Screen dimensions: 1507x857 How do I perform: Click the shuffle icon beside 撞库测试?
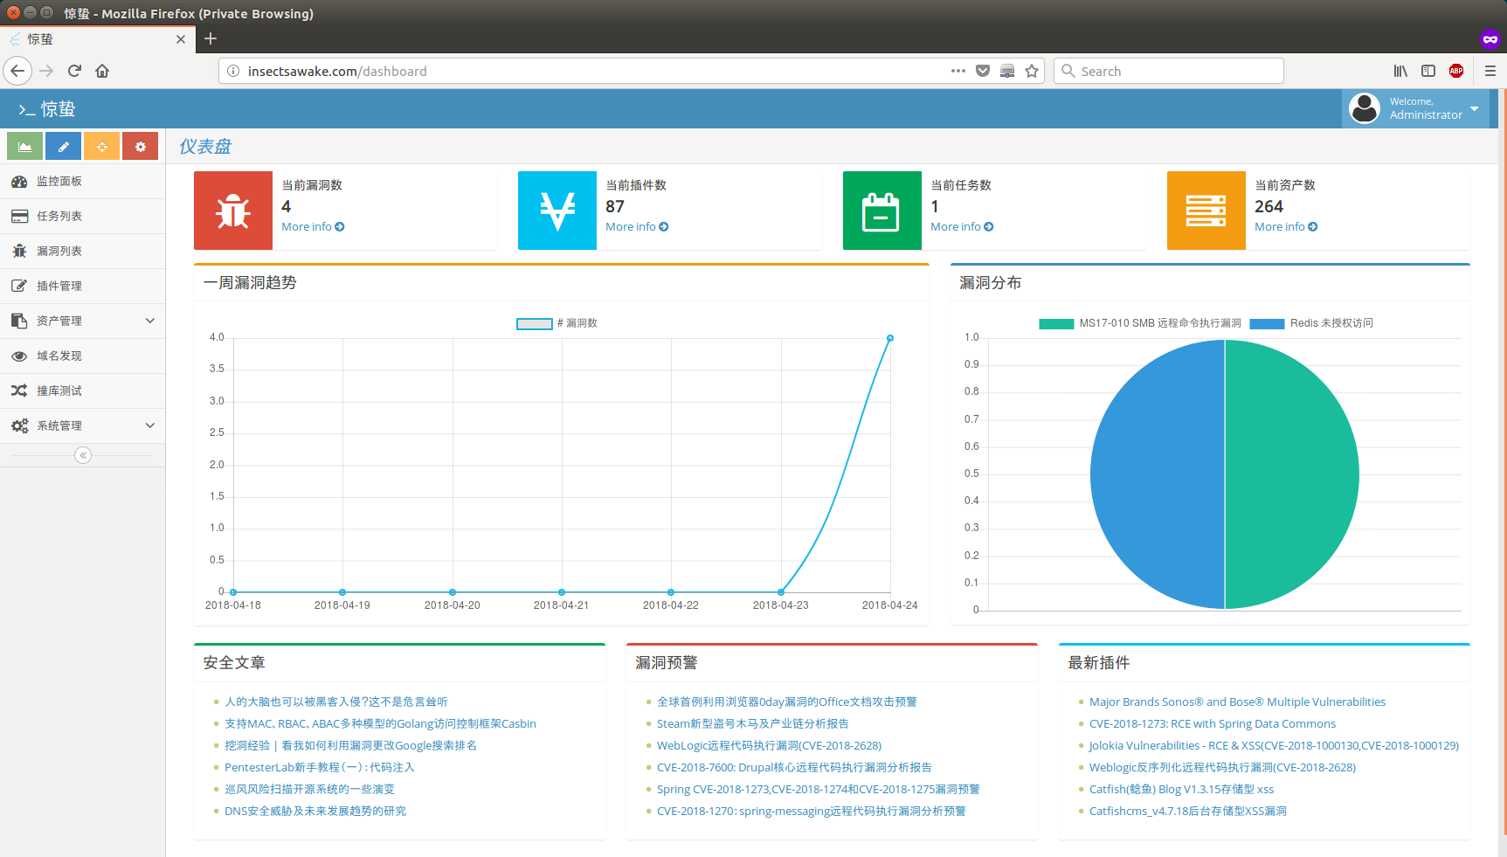(x=19, y=390)
